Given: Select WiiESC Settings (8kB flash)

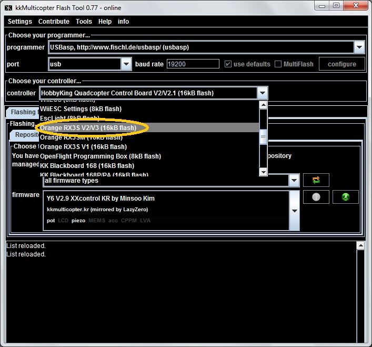Looking at the screenshot, I should tap(149, 109).
